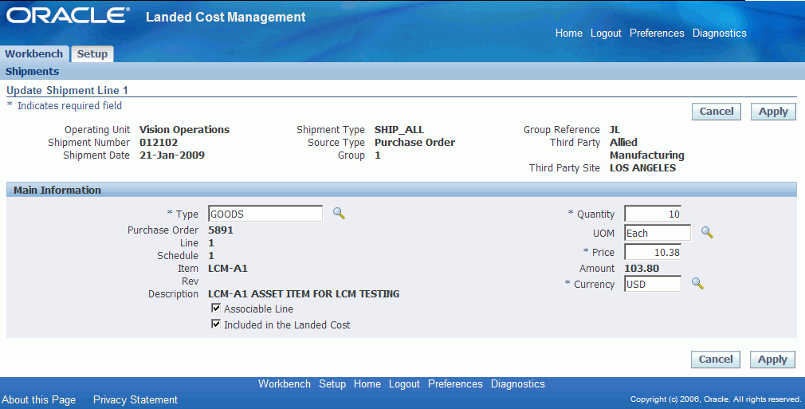Open the Currency search lookup icon
This screenshot has width=805, height=409.
697,284
